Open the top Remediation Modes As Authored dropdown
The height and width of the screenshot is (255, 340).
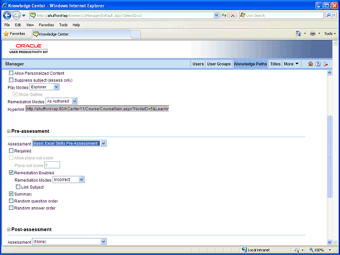[x=62, y=101]
